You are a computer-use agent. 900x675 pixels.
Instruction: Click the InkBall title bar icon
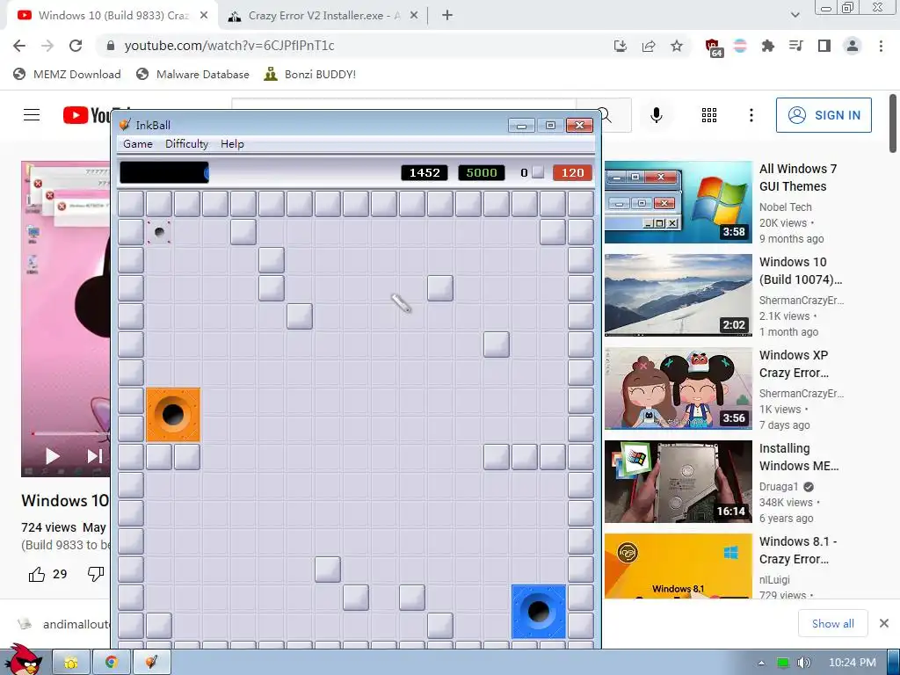(125, 125)
